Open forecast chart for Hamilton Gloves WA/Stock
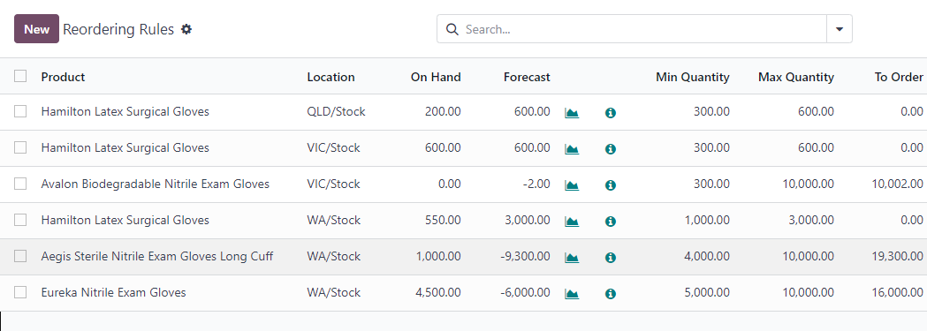The image size is (927, 331). (x=572, y=222)
